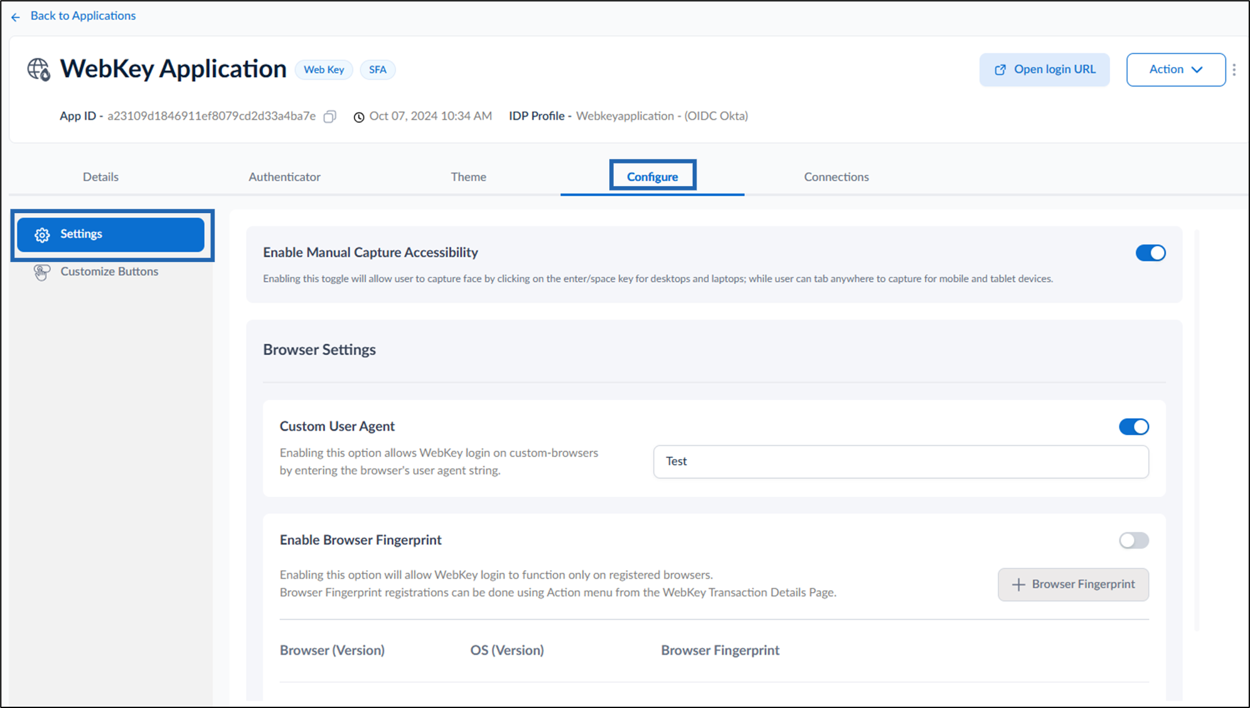
Task: Click the Browser (Version) column header
Action: 332,650
